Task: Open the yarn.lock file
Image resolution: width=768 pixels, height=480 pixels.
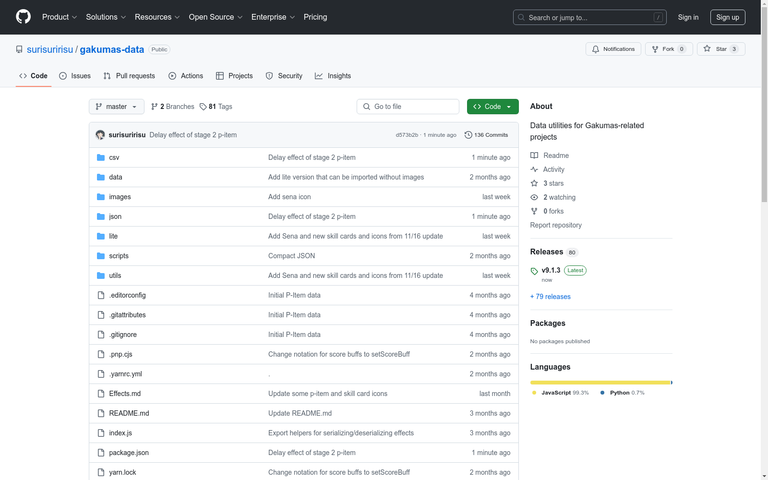Action: click(x=122, y=472)
